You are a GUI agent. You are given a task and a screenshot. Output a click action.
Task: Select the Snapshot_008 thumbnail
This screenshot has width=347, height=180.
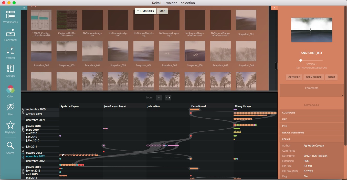195,51
